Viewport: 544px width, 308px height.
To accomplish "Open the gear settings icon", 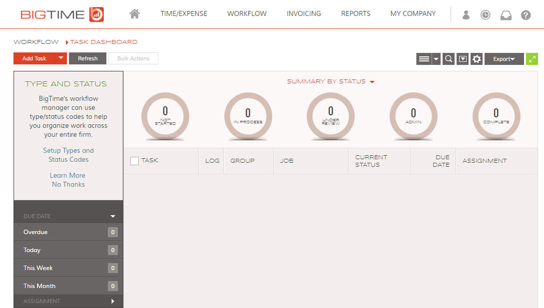I will coord(477,59).
